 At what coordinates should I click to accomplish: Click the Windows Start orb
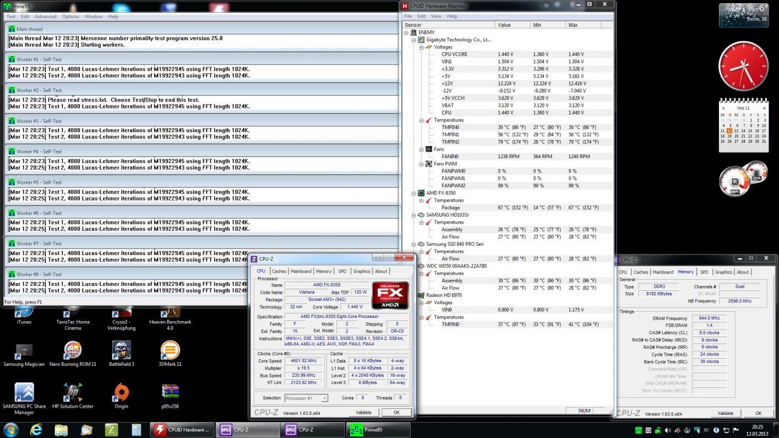pos(11,430)
